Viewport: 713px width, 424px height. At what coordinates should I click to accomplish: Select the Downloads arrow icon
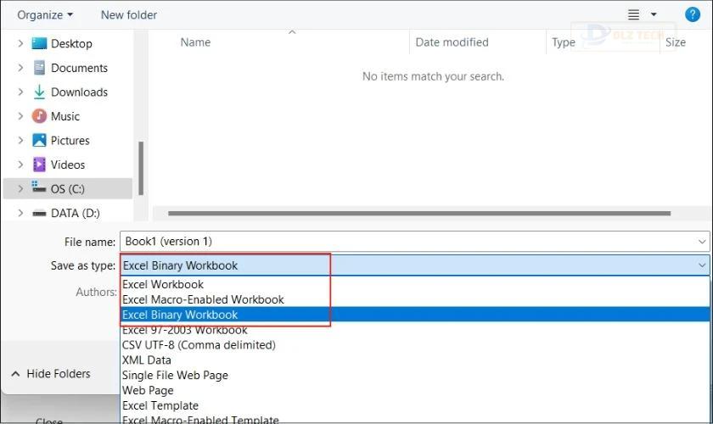pyautogui.click(x=39, y=92)
